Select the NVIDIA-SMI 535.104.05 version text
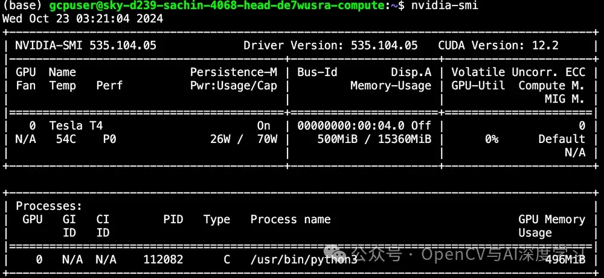This screenshot has width=604, height=278. pyautogui.click(x=86, y=45)
